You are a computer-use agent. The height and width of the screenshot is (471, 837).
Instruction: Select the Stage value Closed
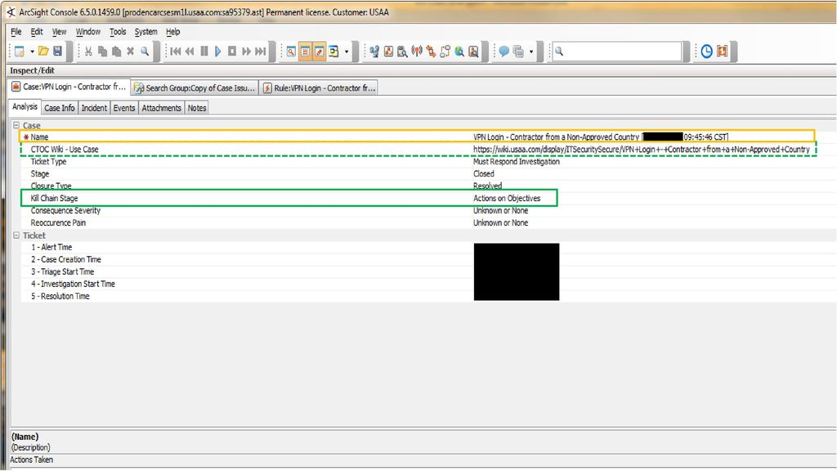484,174
